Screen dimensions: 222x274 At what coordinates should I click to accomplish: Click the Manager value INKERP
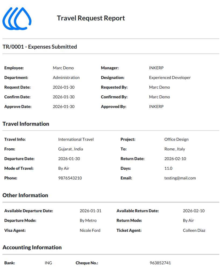156,68
